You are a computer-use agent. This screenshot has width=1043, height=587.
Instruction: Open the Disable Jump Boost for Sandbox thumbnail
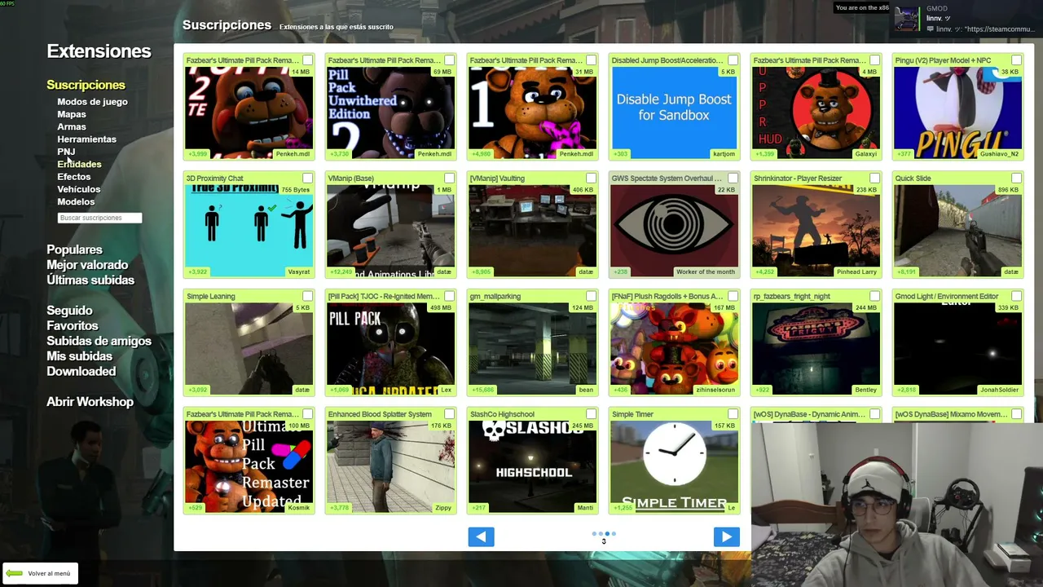674,113
